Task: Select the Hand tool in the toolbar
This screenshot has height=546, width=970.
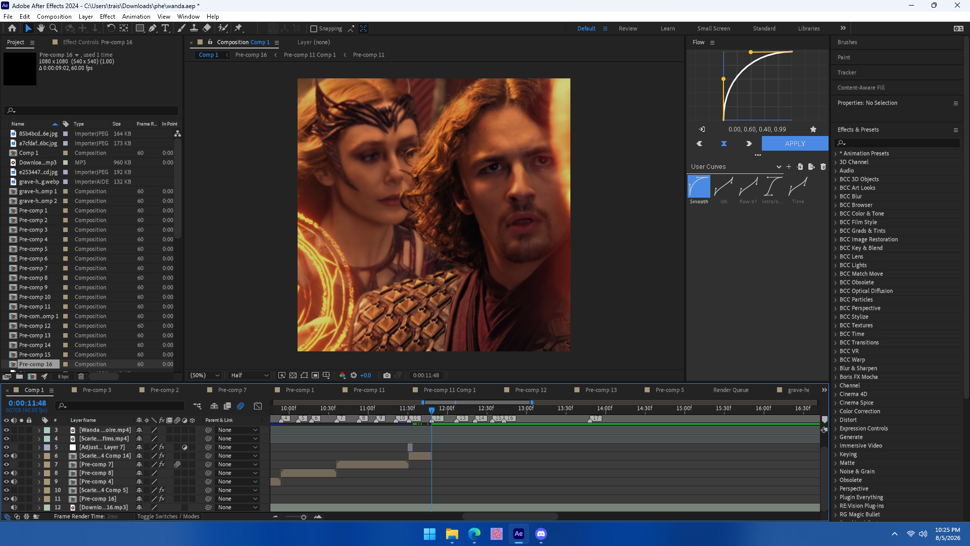Action: click(41, 28)
